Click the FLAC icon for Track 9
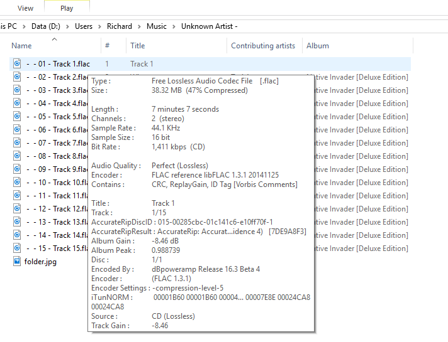Viewport: 448px width, 342px height. [17, 169]
